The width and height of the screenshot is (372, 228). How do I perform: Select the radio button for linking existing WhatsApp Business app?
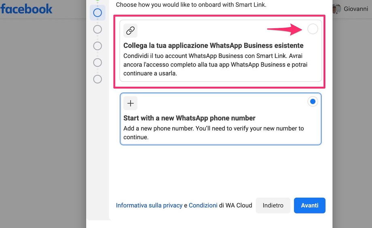click(x=313, y=29)
